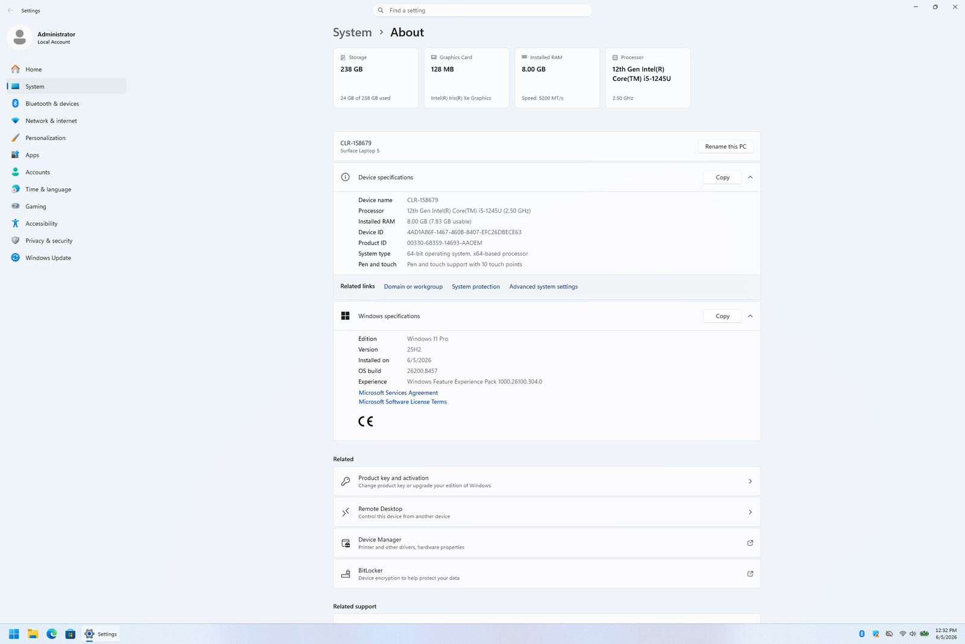Open the Gaming settings icon
This screenshot has width=965, height=644.
[x=15, y=206]
